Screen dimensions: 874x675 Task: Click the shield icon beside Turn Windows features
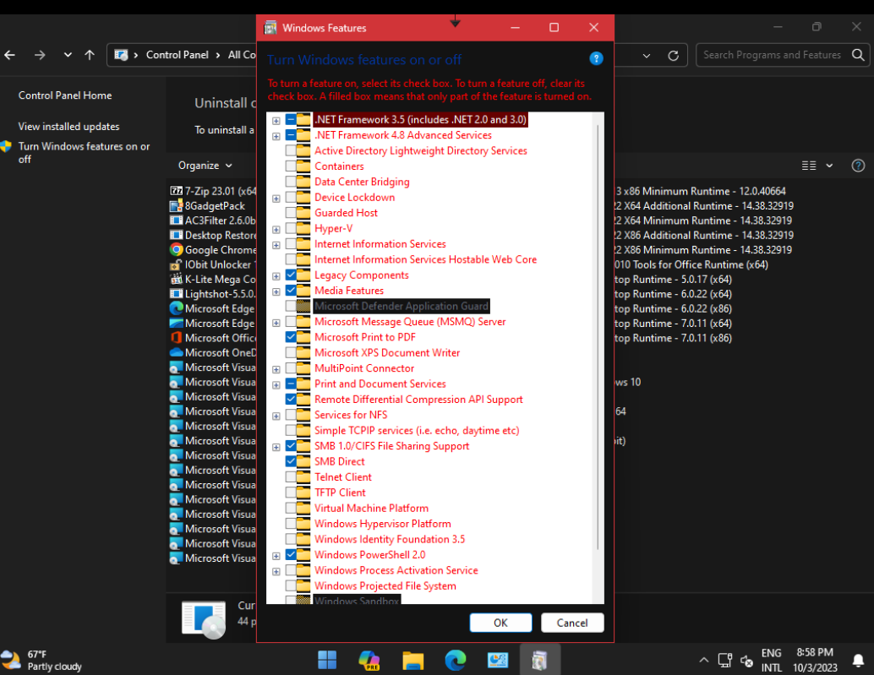pos(6,146)
